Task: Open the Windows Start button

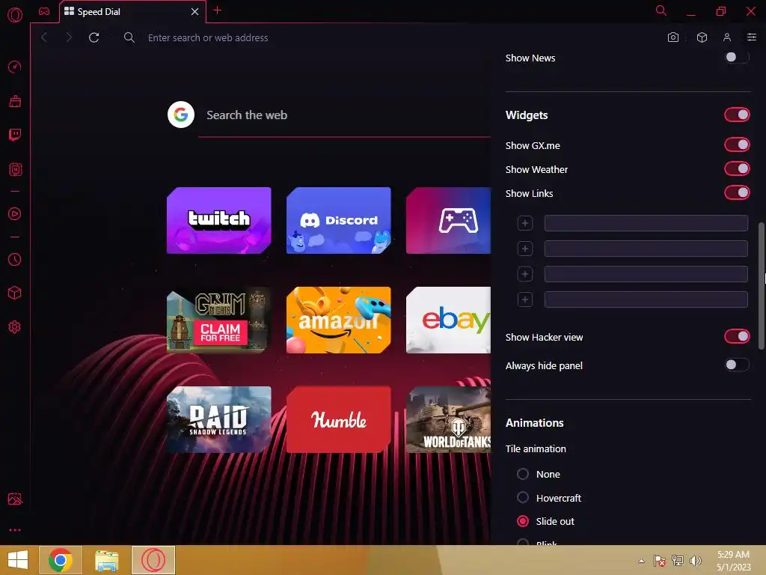Action: [x=18, y=560]
